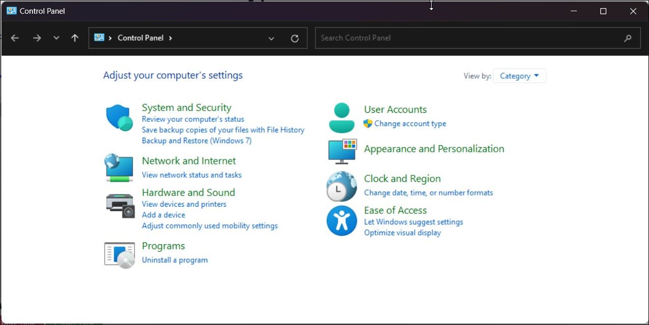Open the View by Category dropdown
Screen dimensions: 649x325
(x=520, y=76)
